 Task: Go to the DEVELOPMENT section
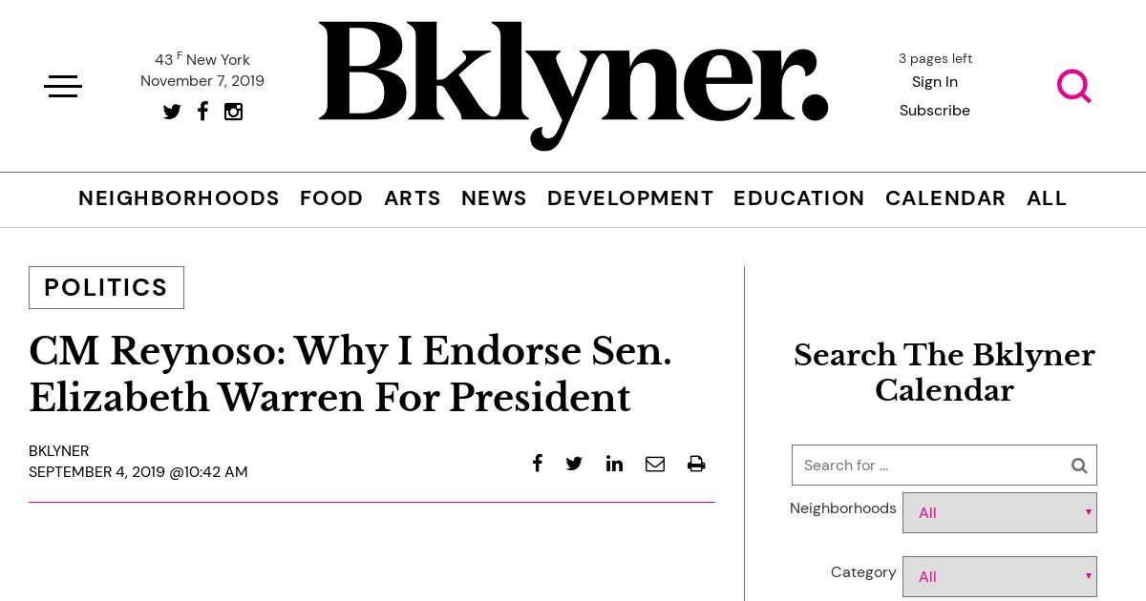[630, 198]
